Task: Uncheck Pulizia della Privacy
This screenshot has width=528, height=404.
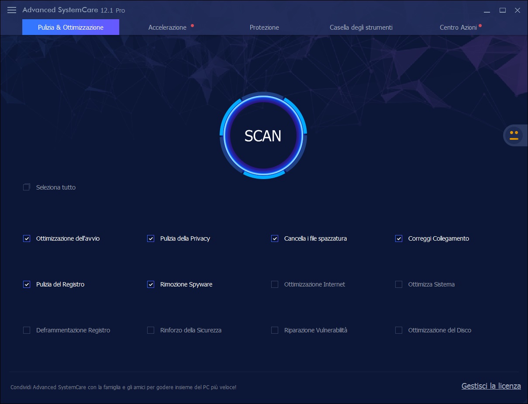Action: click(x=151, y=238)
